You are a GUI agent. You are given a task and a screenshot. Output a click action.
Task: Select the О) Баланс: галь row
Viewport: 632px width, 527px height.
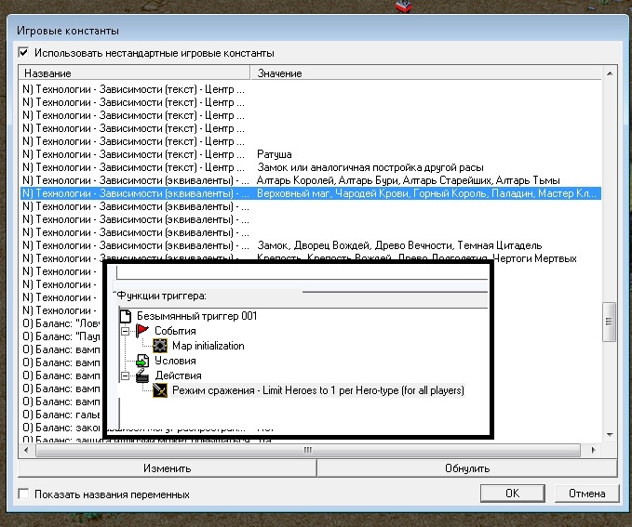click(61, 415)
